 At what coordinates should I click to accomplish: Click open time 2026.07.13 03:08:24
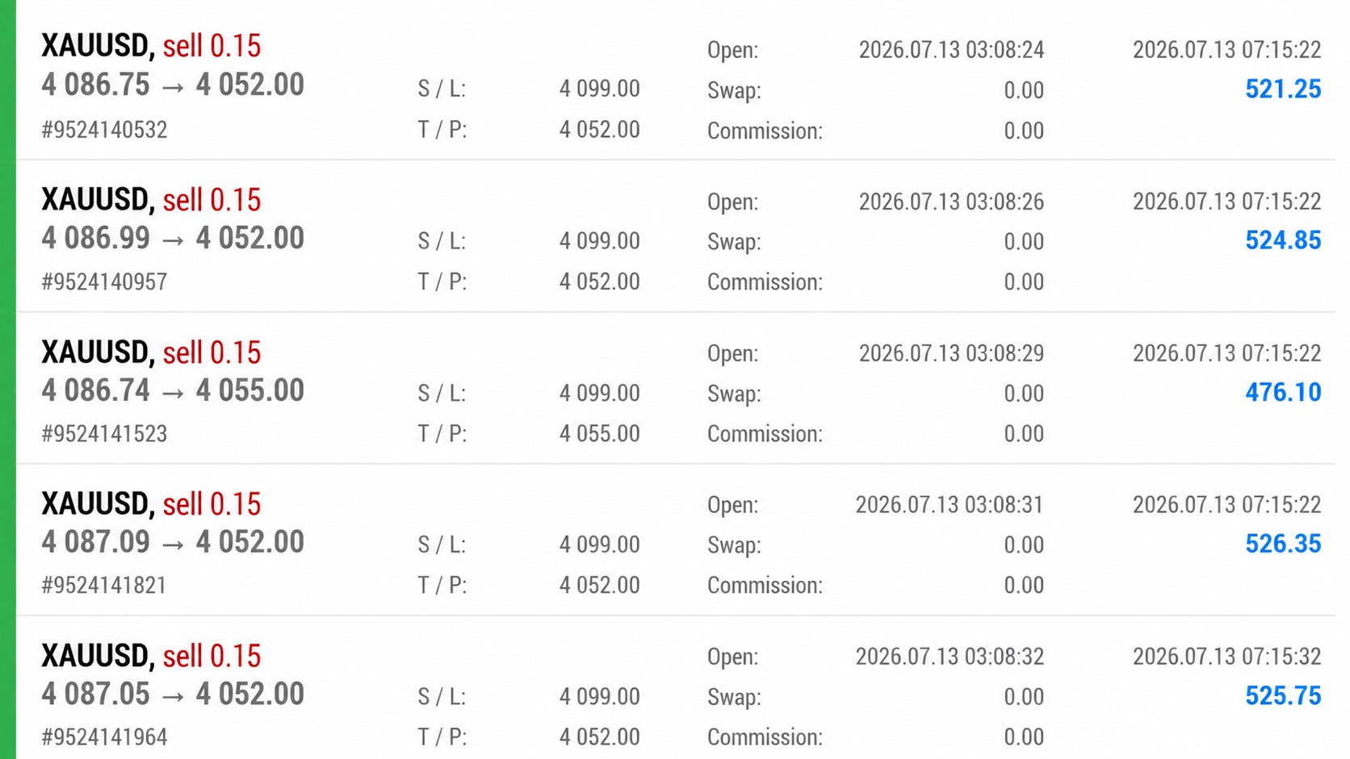pos(951,50)
